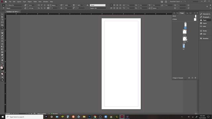Select the Zoom tool
This screenshot has width=212, height=119.
(x=2, y=63)
